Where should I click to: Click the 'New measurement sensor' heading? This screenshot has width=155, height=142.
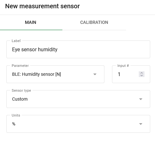(42, 6)
